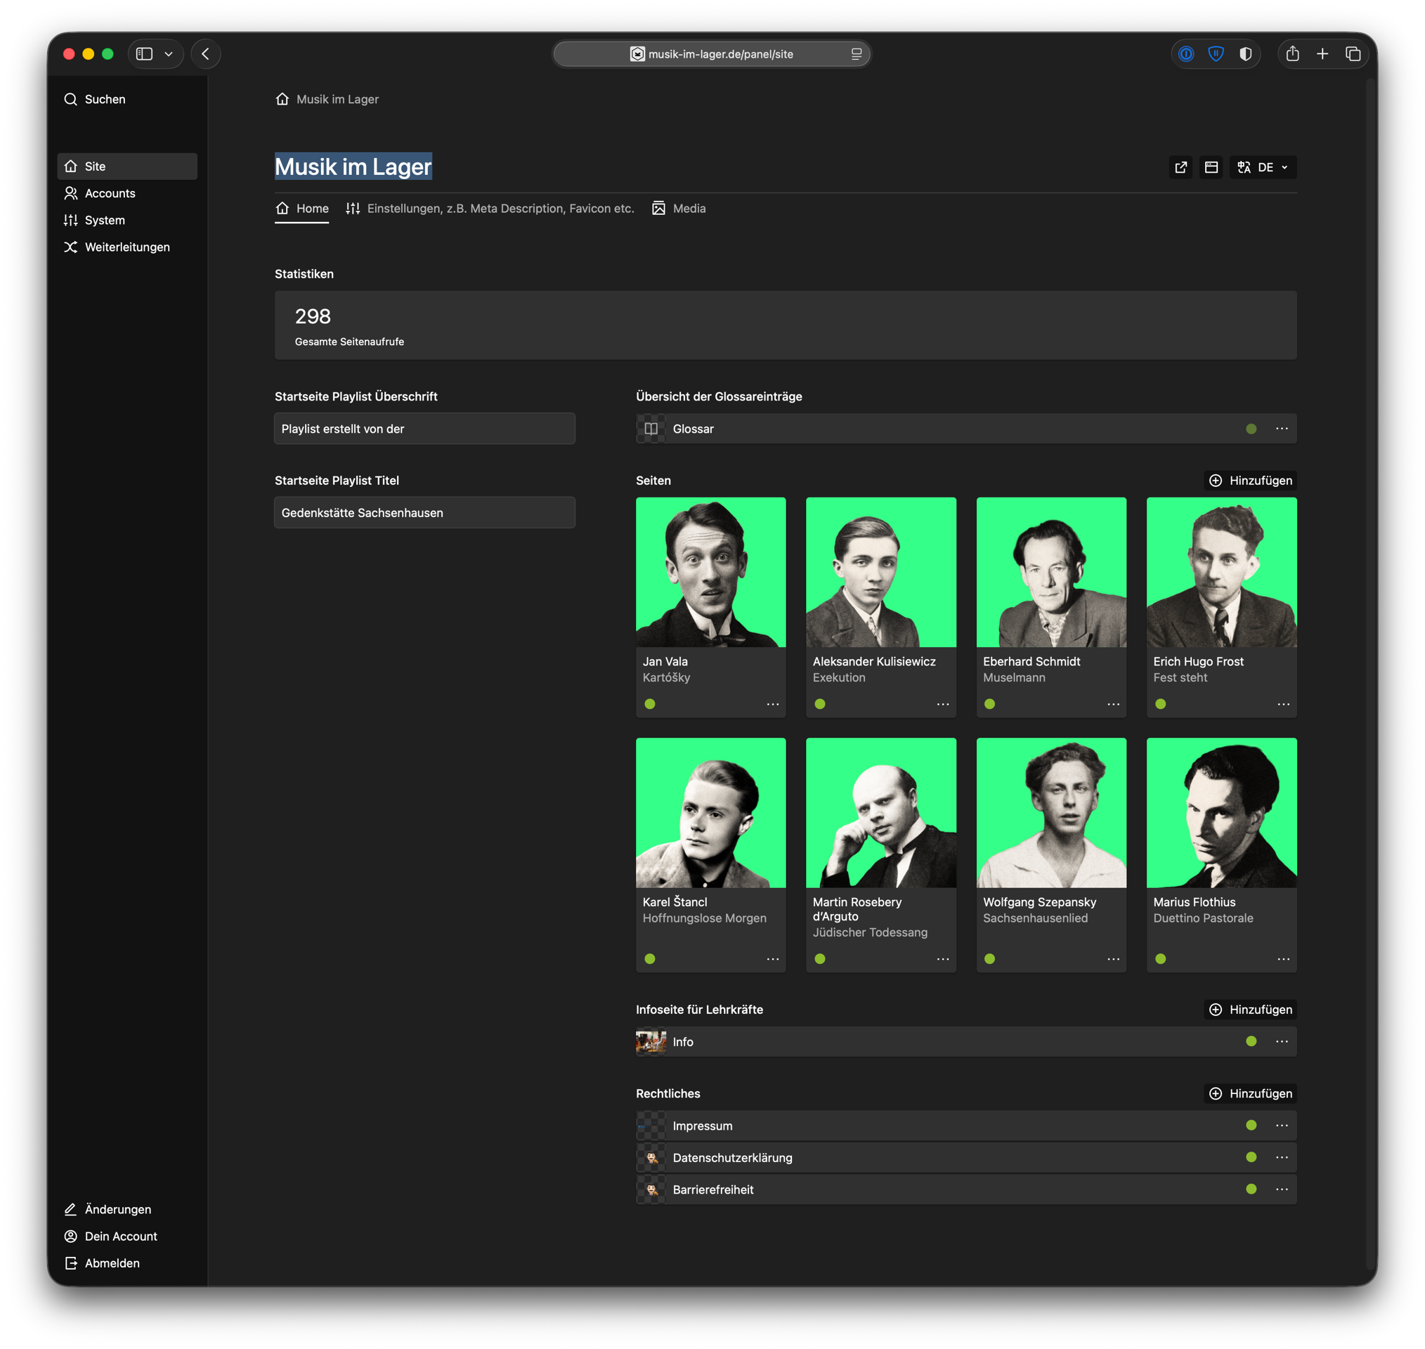Toggle status dot of Glossar row
1425x1349 pixels.
[x=1251, y=429]
